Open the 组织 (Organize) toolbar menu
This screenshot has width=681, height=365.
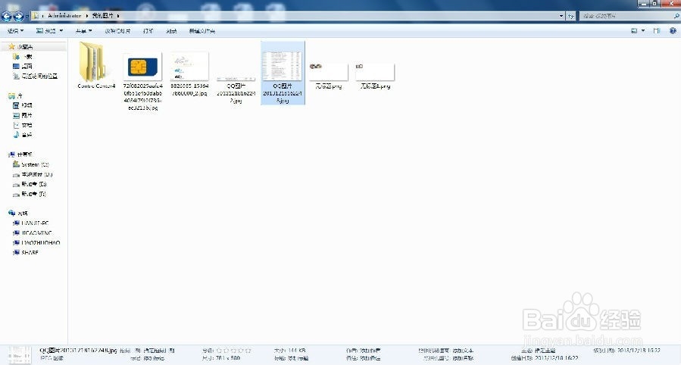tap(15, 31)
